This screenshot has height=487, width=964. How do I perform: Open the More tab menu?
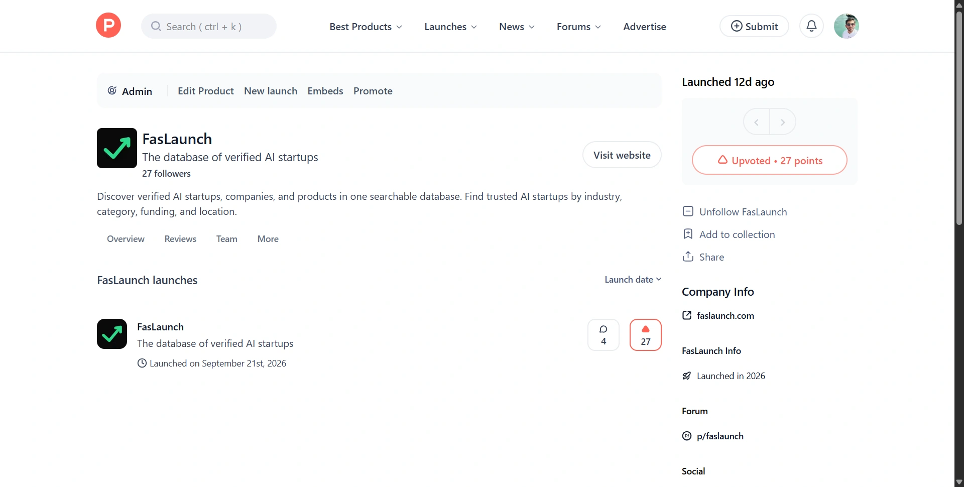(268, 239)
